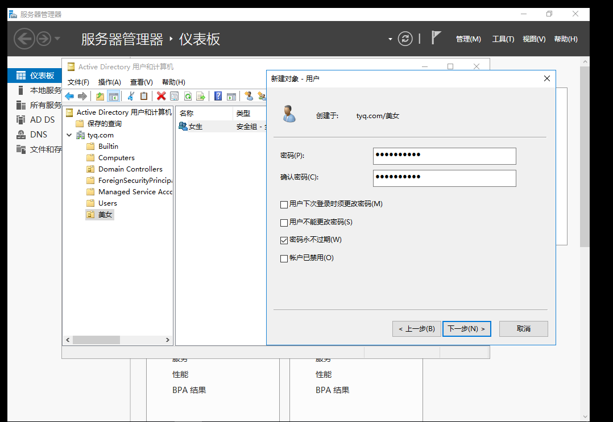Click Server Manager refresh circular icon
The width and height of the screenshot is (613, 422).
point(405,39)
